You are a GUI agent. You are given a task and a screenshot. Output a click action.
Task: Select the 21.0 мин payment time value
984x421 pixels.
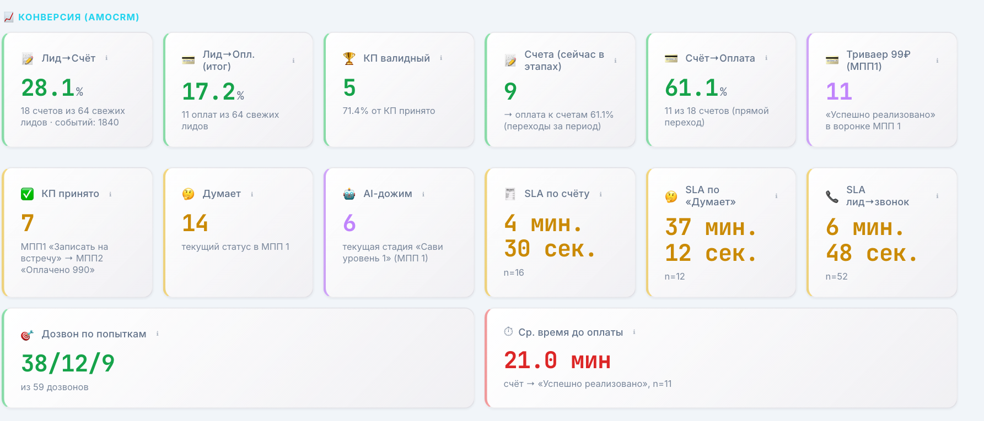pos(557,361)
